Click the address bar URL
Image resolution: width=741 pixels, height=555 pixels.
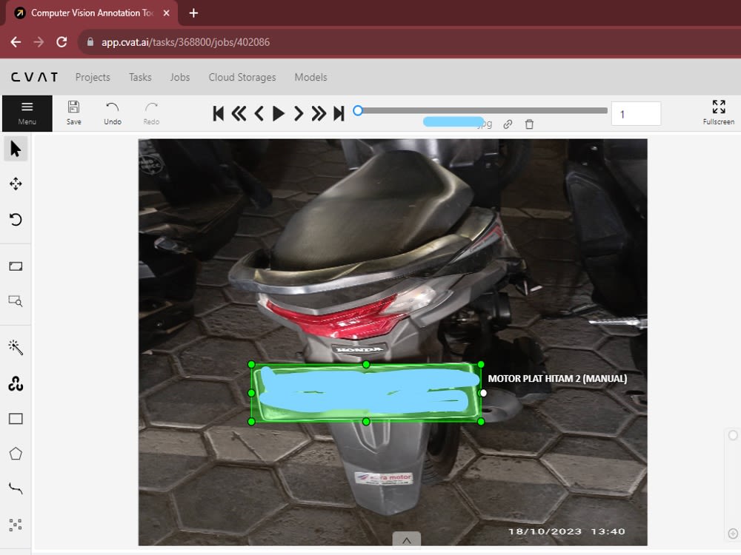pos(185,42)
